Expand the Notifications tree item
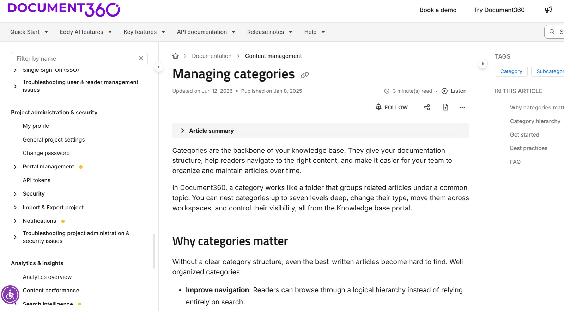Image resolution: width=564 pixels, height=311 pixels. 15,221
